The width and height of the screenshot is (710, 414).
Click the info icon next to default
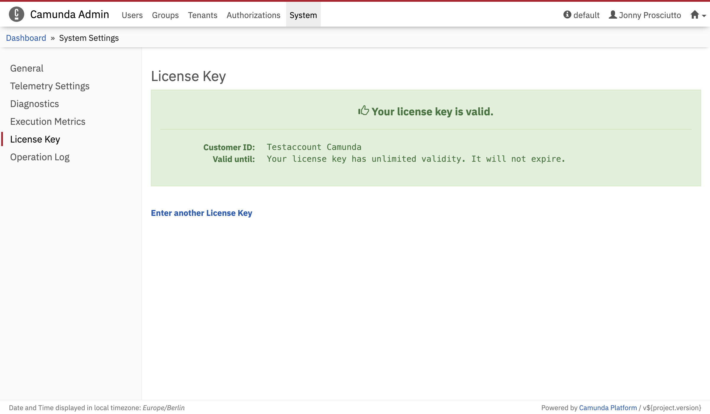pyautogui.click(x=567, y=14)
